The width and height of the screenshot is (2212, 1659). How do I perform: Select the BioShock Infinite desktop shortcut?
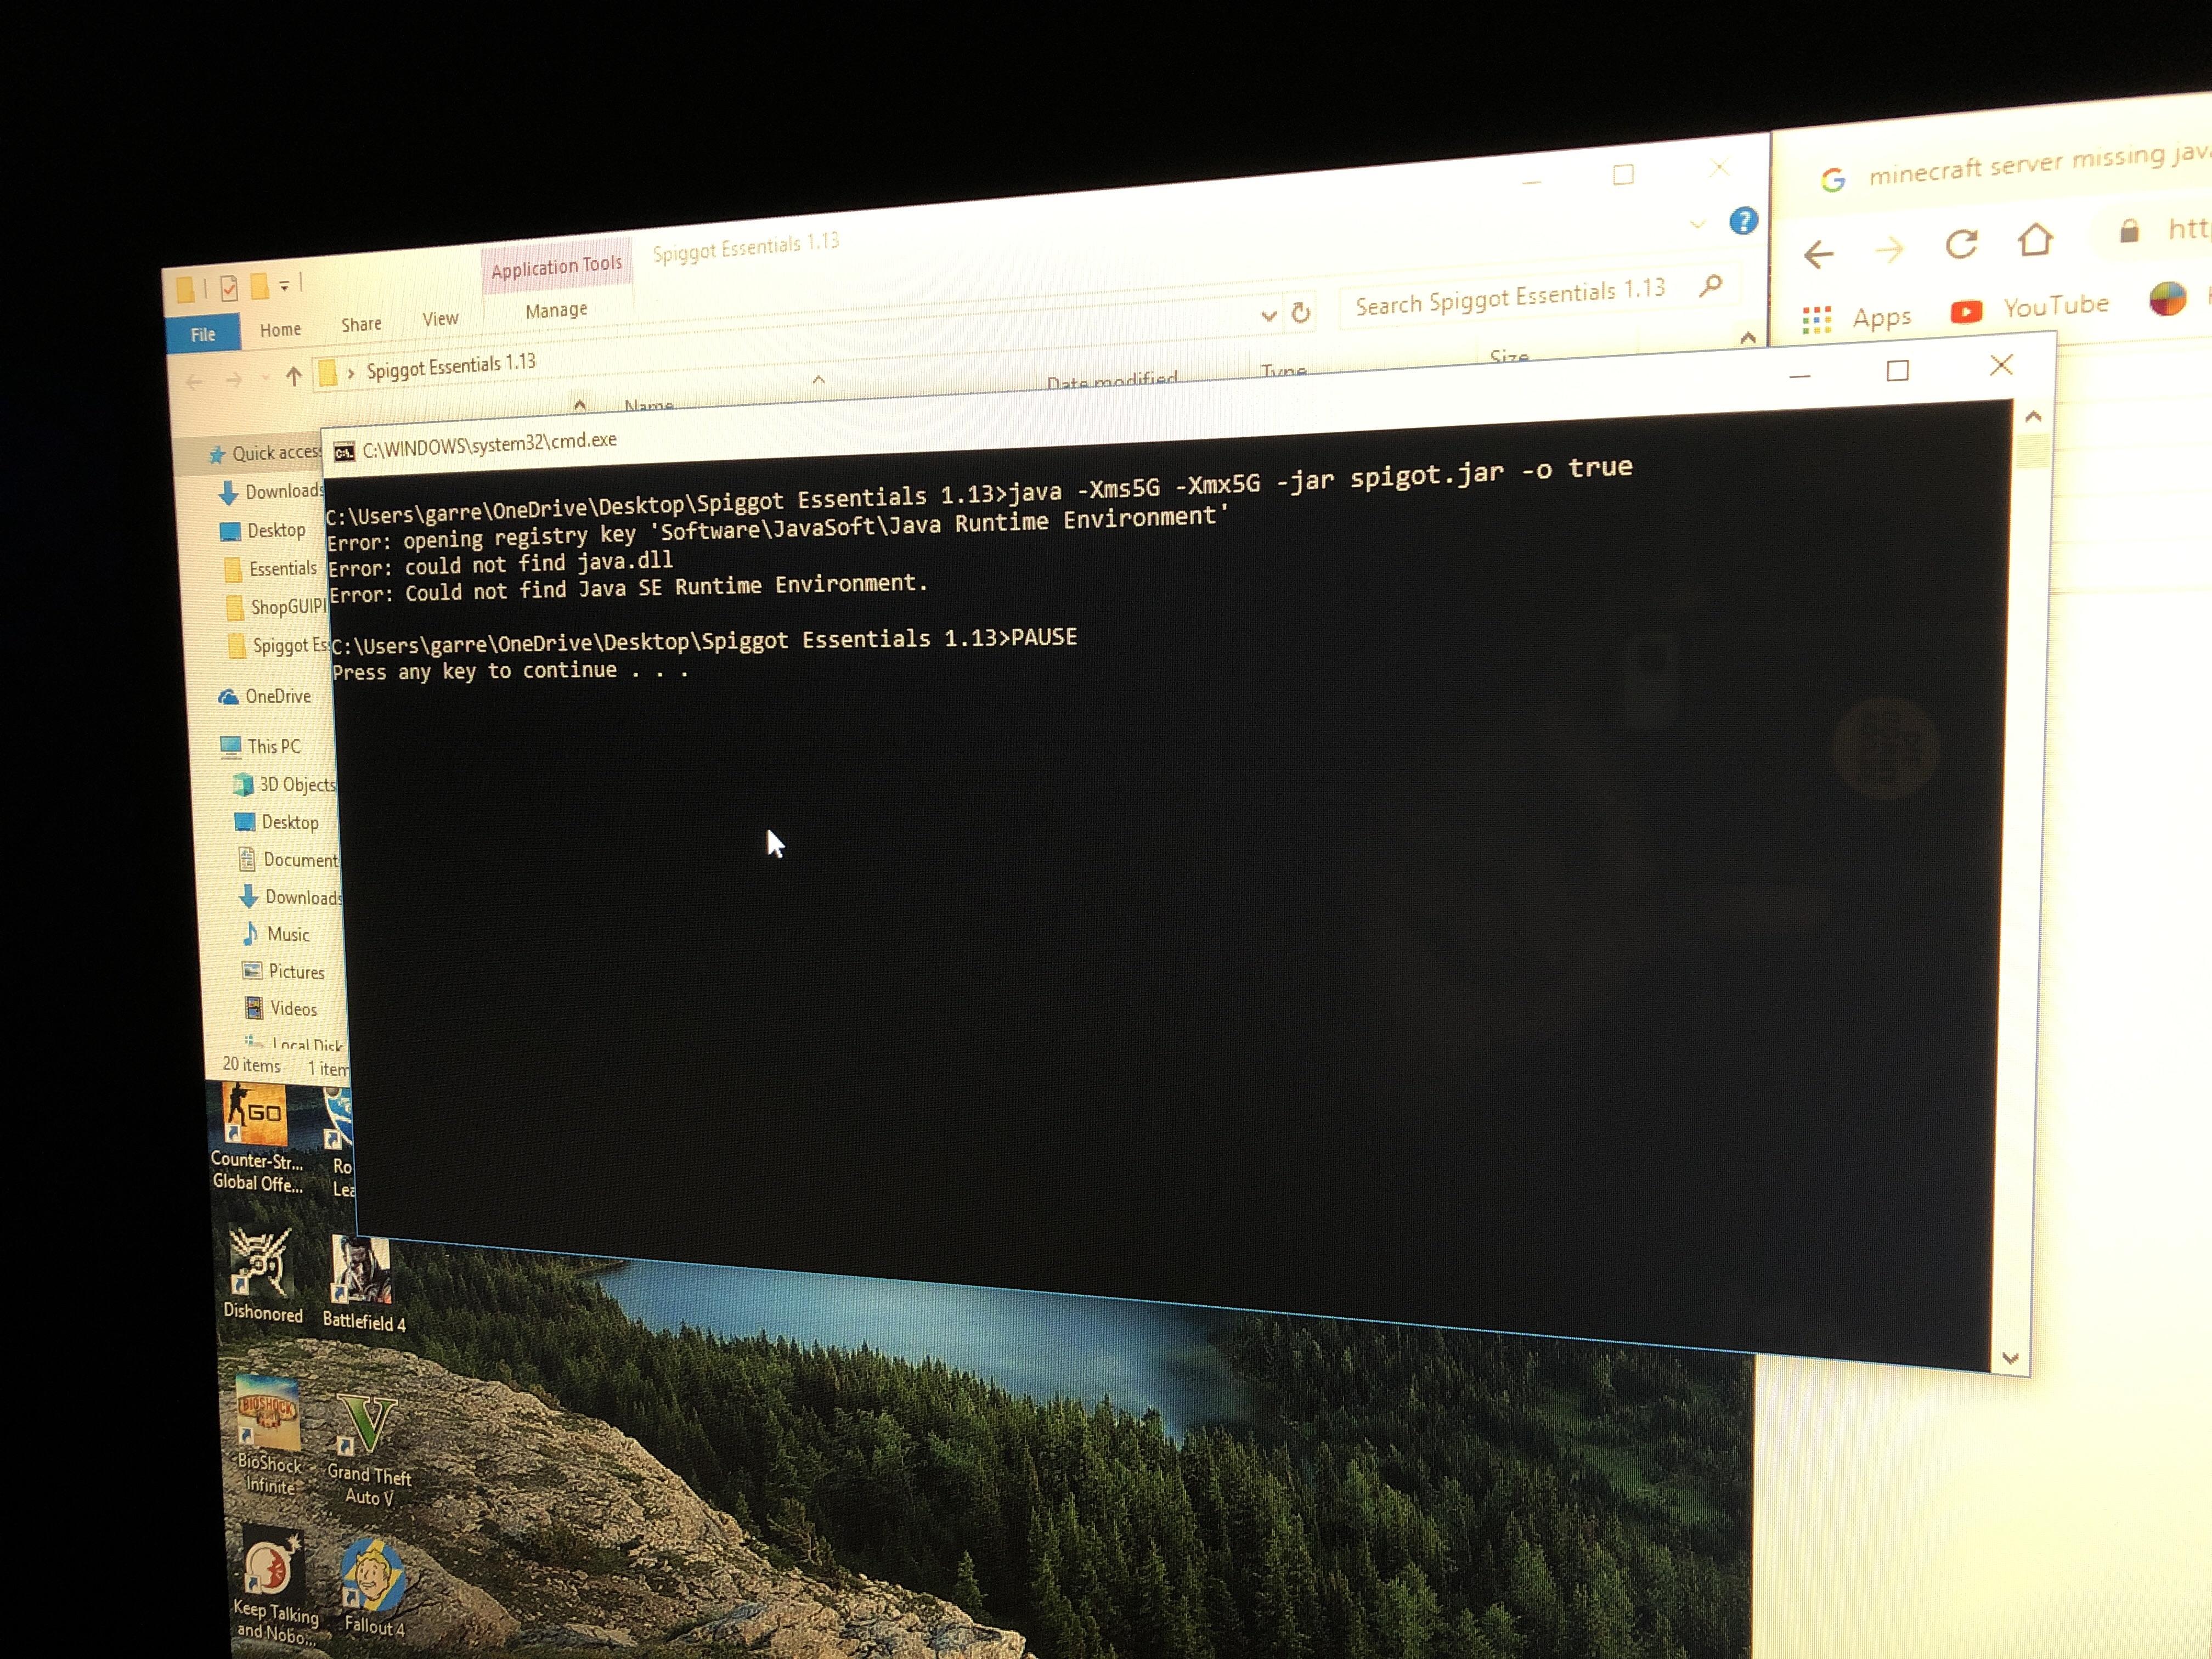268,1436
